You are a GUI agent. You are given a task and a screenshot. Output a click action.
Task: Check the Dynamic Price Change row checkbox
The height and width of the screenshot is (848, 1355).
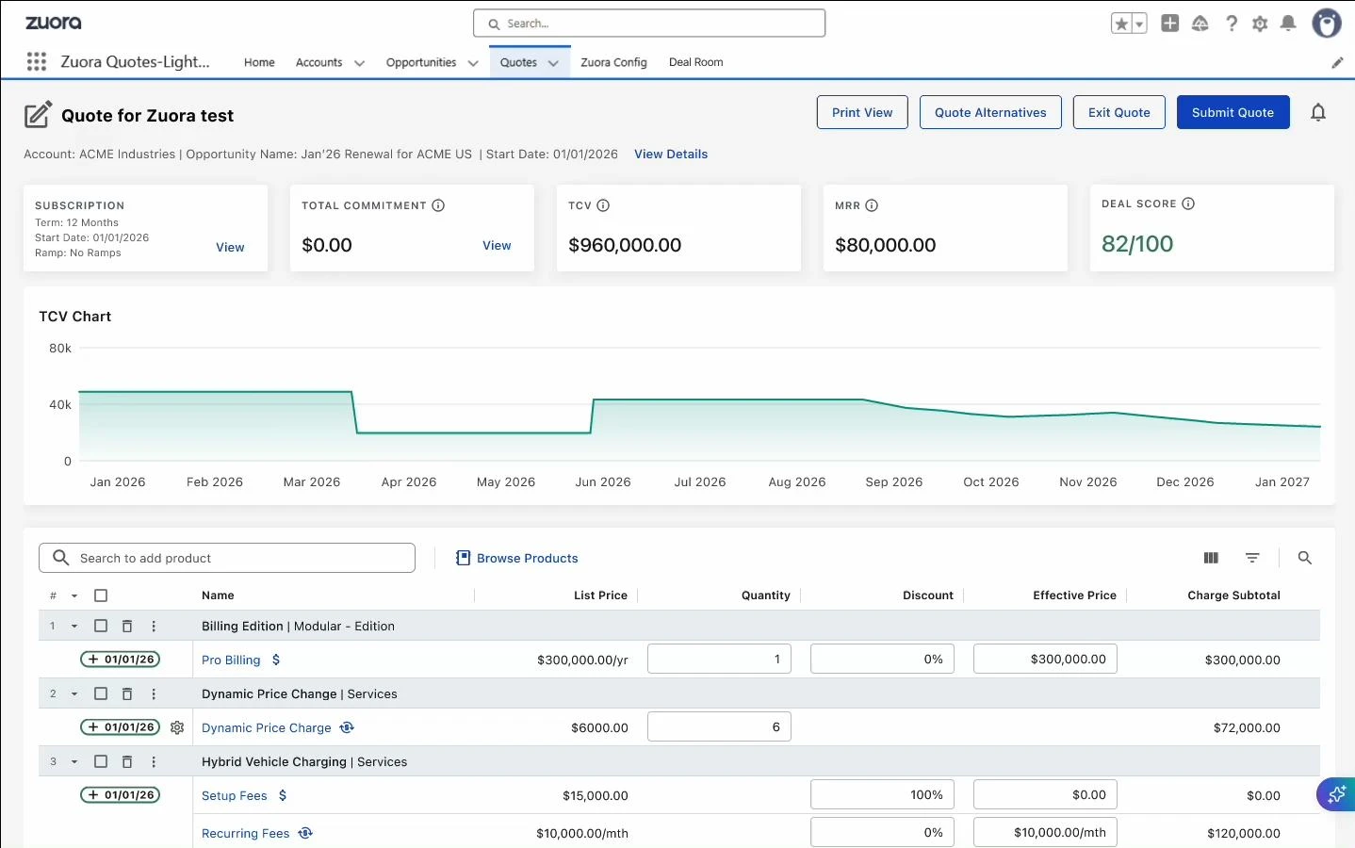pyautogui.click(x=101, y=693)
